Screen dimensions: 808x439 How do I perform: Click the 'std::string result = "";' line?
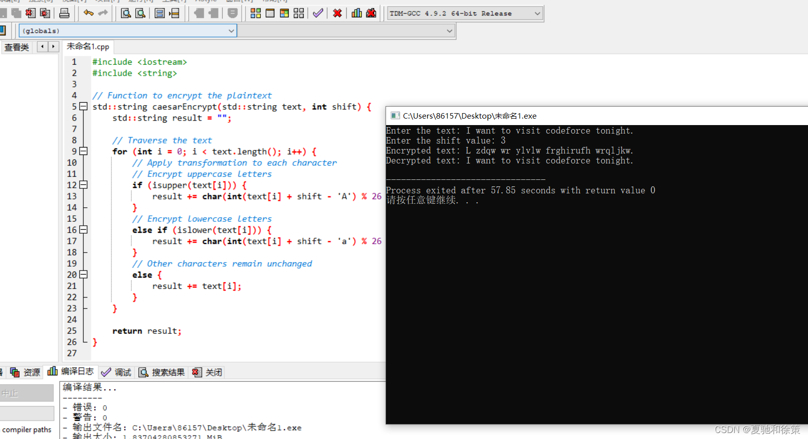point(172,118)
